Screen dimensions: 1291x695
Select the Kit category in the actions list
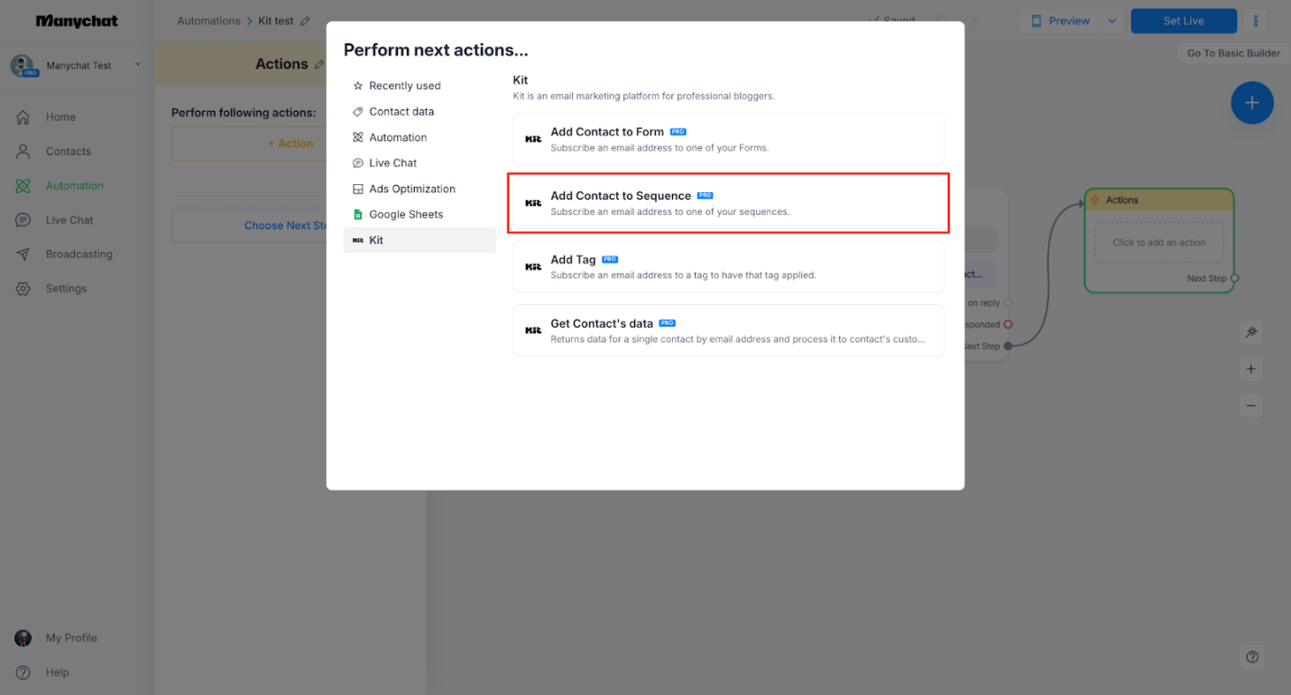click(376, 240)
